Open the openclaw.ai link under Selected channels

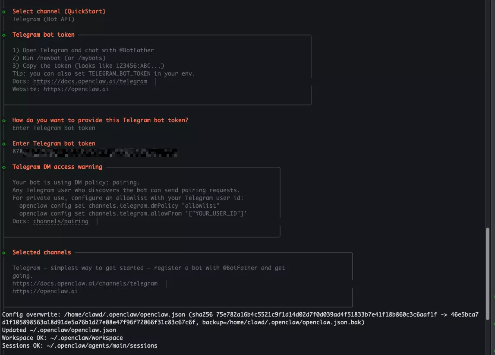[45, 292]
